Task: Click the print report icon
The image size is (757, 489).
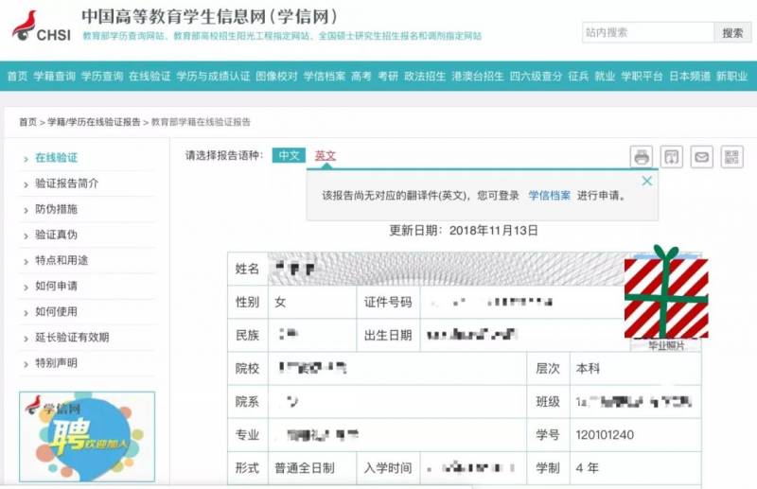Action: [x=642, y=157]
